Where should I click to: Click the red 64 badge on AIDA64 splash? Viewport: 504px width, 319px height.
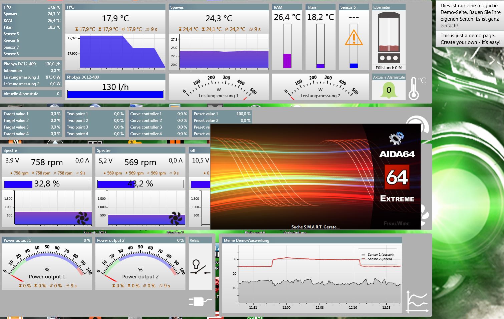tap(397, 177)
